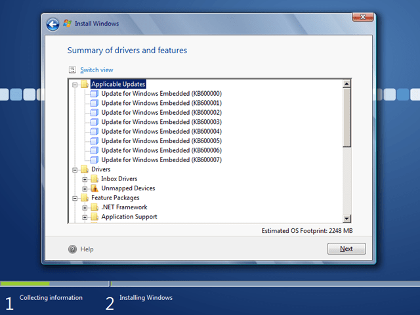Image resolution: width=420 pixels, height=315 pixels.
Task: Select Update for Windows Embedded (KB600007)
Action: pyautogui.click(x=161, y=160)
